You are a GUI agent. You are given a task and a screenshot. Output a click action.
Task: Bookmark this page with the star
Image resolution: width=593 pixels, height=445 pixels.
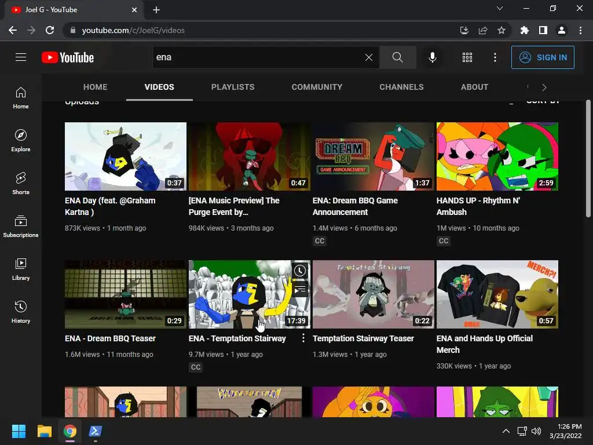point(502,30)
